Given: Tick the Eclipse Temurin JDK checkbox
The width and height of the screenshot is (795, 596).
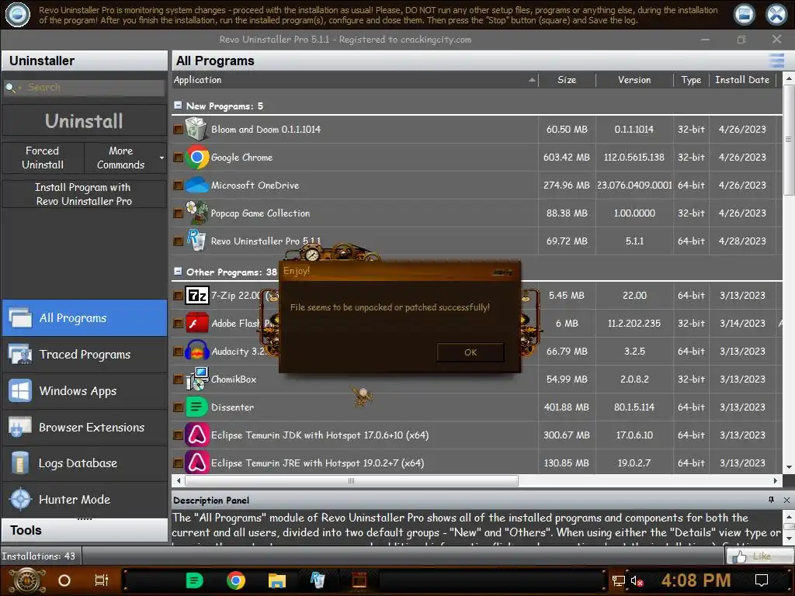Looking at the screenshot, I should coord(178,435).
